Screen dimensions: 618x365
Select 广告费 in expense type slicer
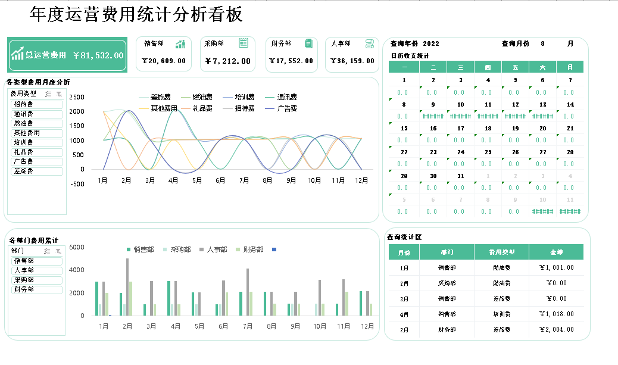coord(36,161)
